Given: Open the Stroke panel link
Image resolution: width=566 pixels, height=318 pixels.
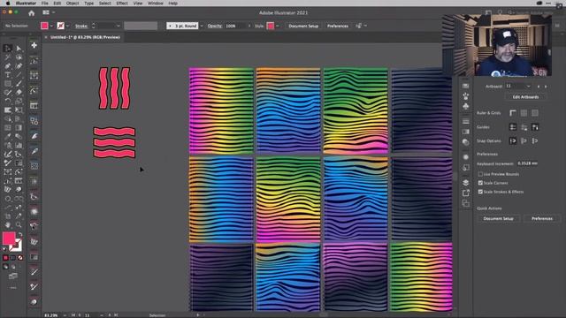Looking at the screenshot, I should (x=81, y=26).
